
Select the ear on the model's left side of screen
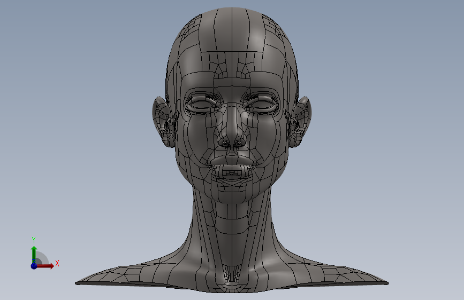163,122
